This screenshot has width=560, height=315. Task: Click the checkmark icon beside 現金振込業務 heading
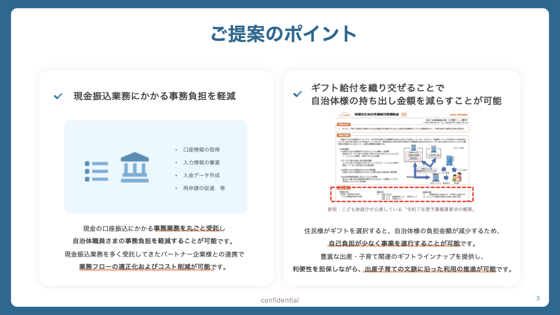(x=58, y=96)
